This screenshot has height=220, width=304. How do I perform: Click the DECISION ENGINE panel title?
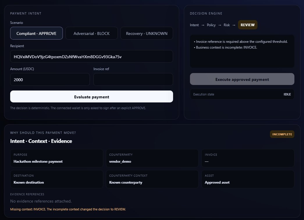(x=206, y=13)
